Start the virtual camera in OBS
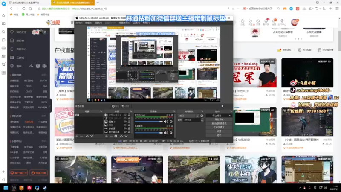341x192 pixels. click(219, 123)
